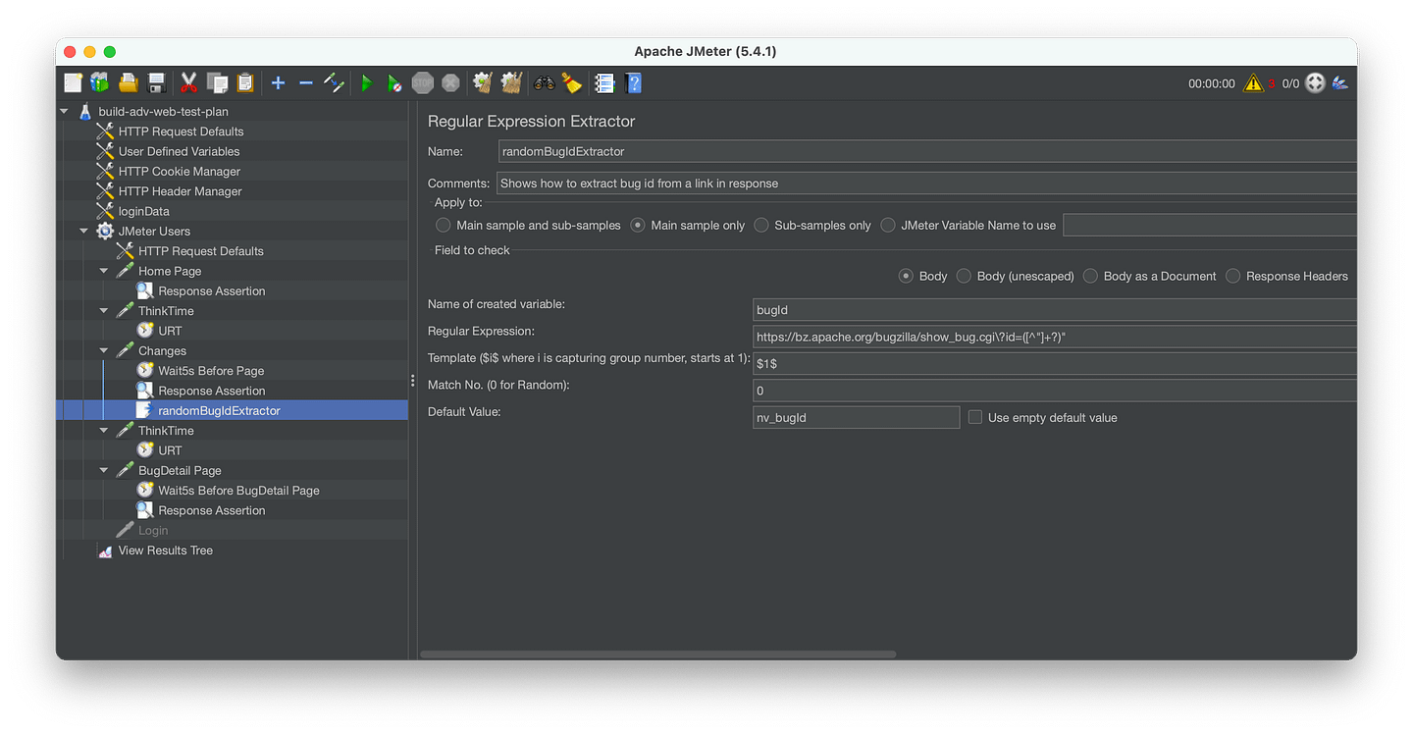Save the test plan with floppy icon

coord(156,83)
